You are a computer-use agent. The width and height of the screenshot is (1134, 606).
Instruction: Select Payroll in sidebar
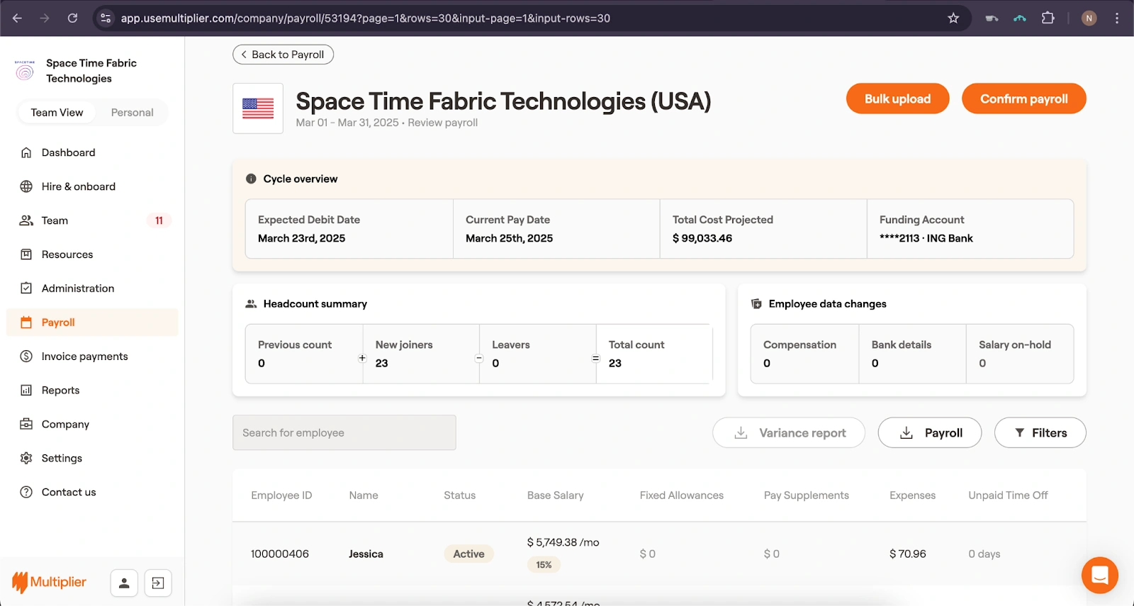pos(92,322)
